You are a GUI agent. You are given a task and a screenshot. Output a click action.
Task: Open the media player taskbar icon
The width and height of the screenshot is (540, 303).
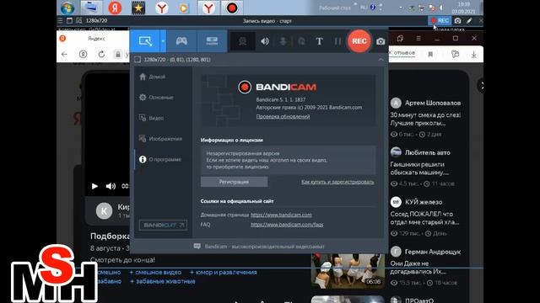tap(184, 8)
